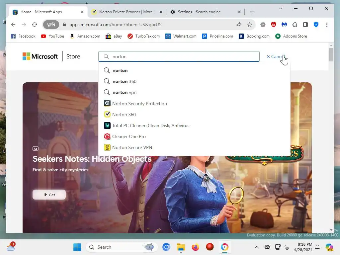Select the 'norton 360' search suggestion
The height and width of the screenshot is (255, 340).
coord(194,81)
